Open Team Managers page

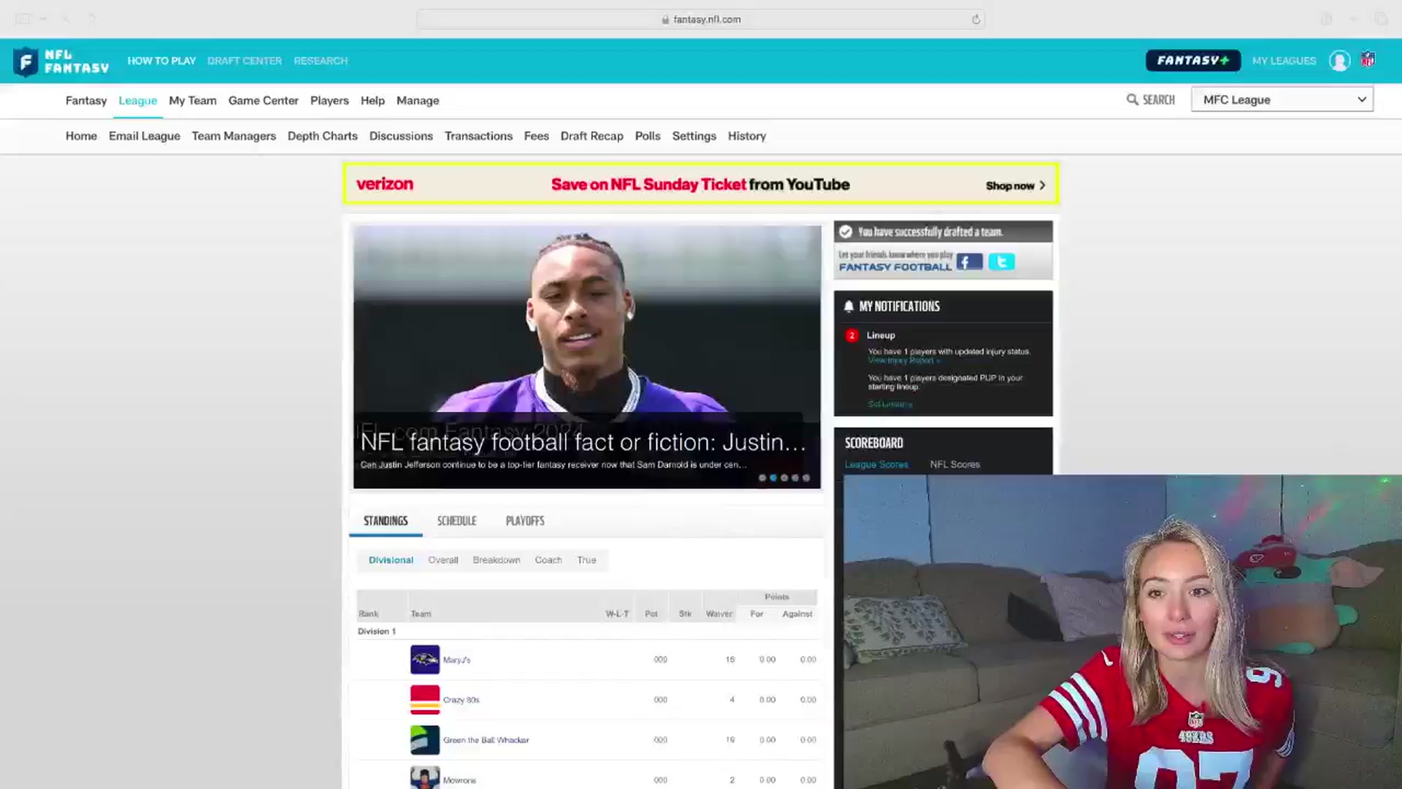pos(234,136)
